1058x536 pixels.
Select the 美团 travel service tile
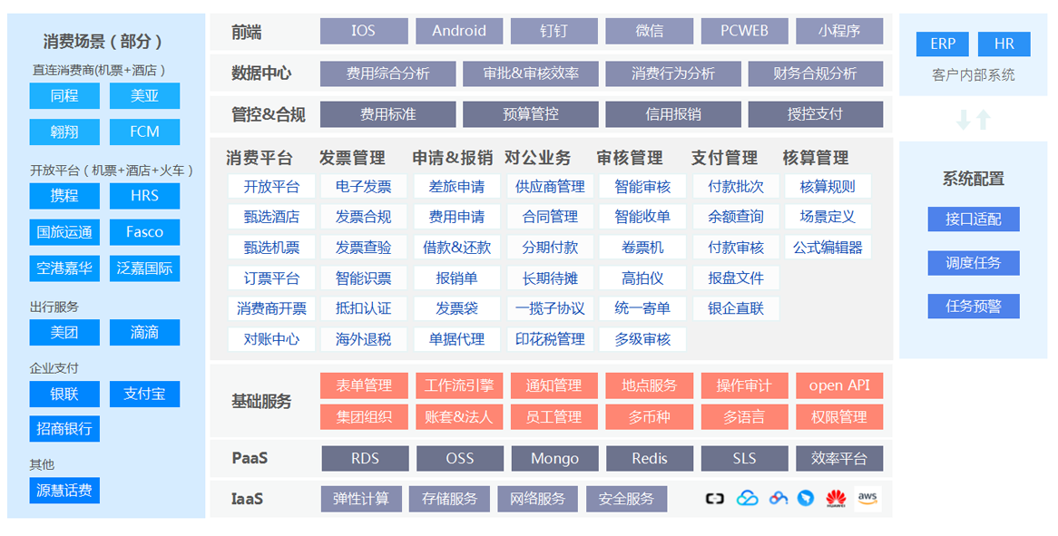click(64, 332)
